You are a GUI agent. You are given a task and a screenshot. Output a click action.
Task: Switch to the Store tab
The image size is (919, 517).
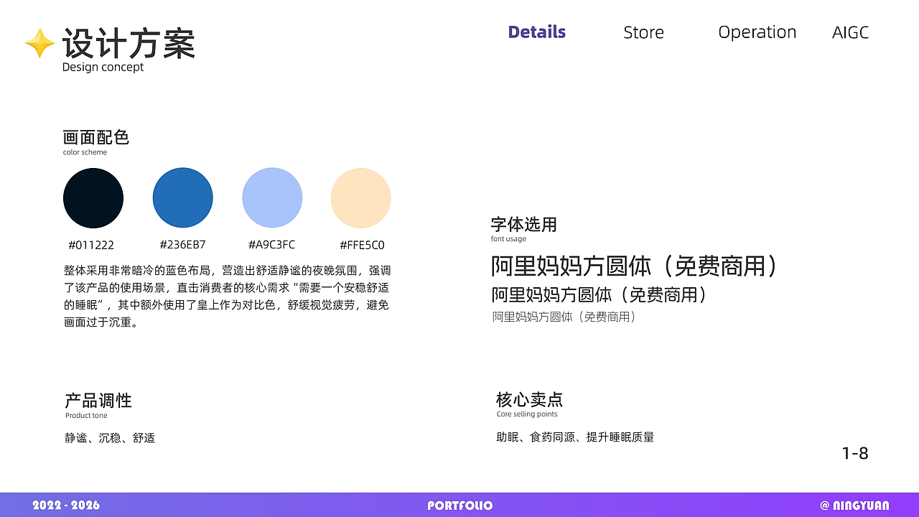[x=643, y=32]
